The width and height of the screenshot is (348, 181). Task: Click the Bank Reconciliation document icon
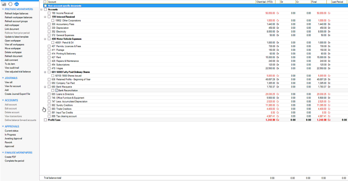[x=57, y=90]
